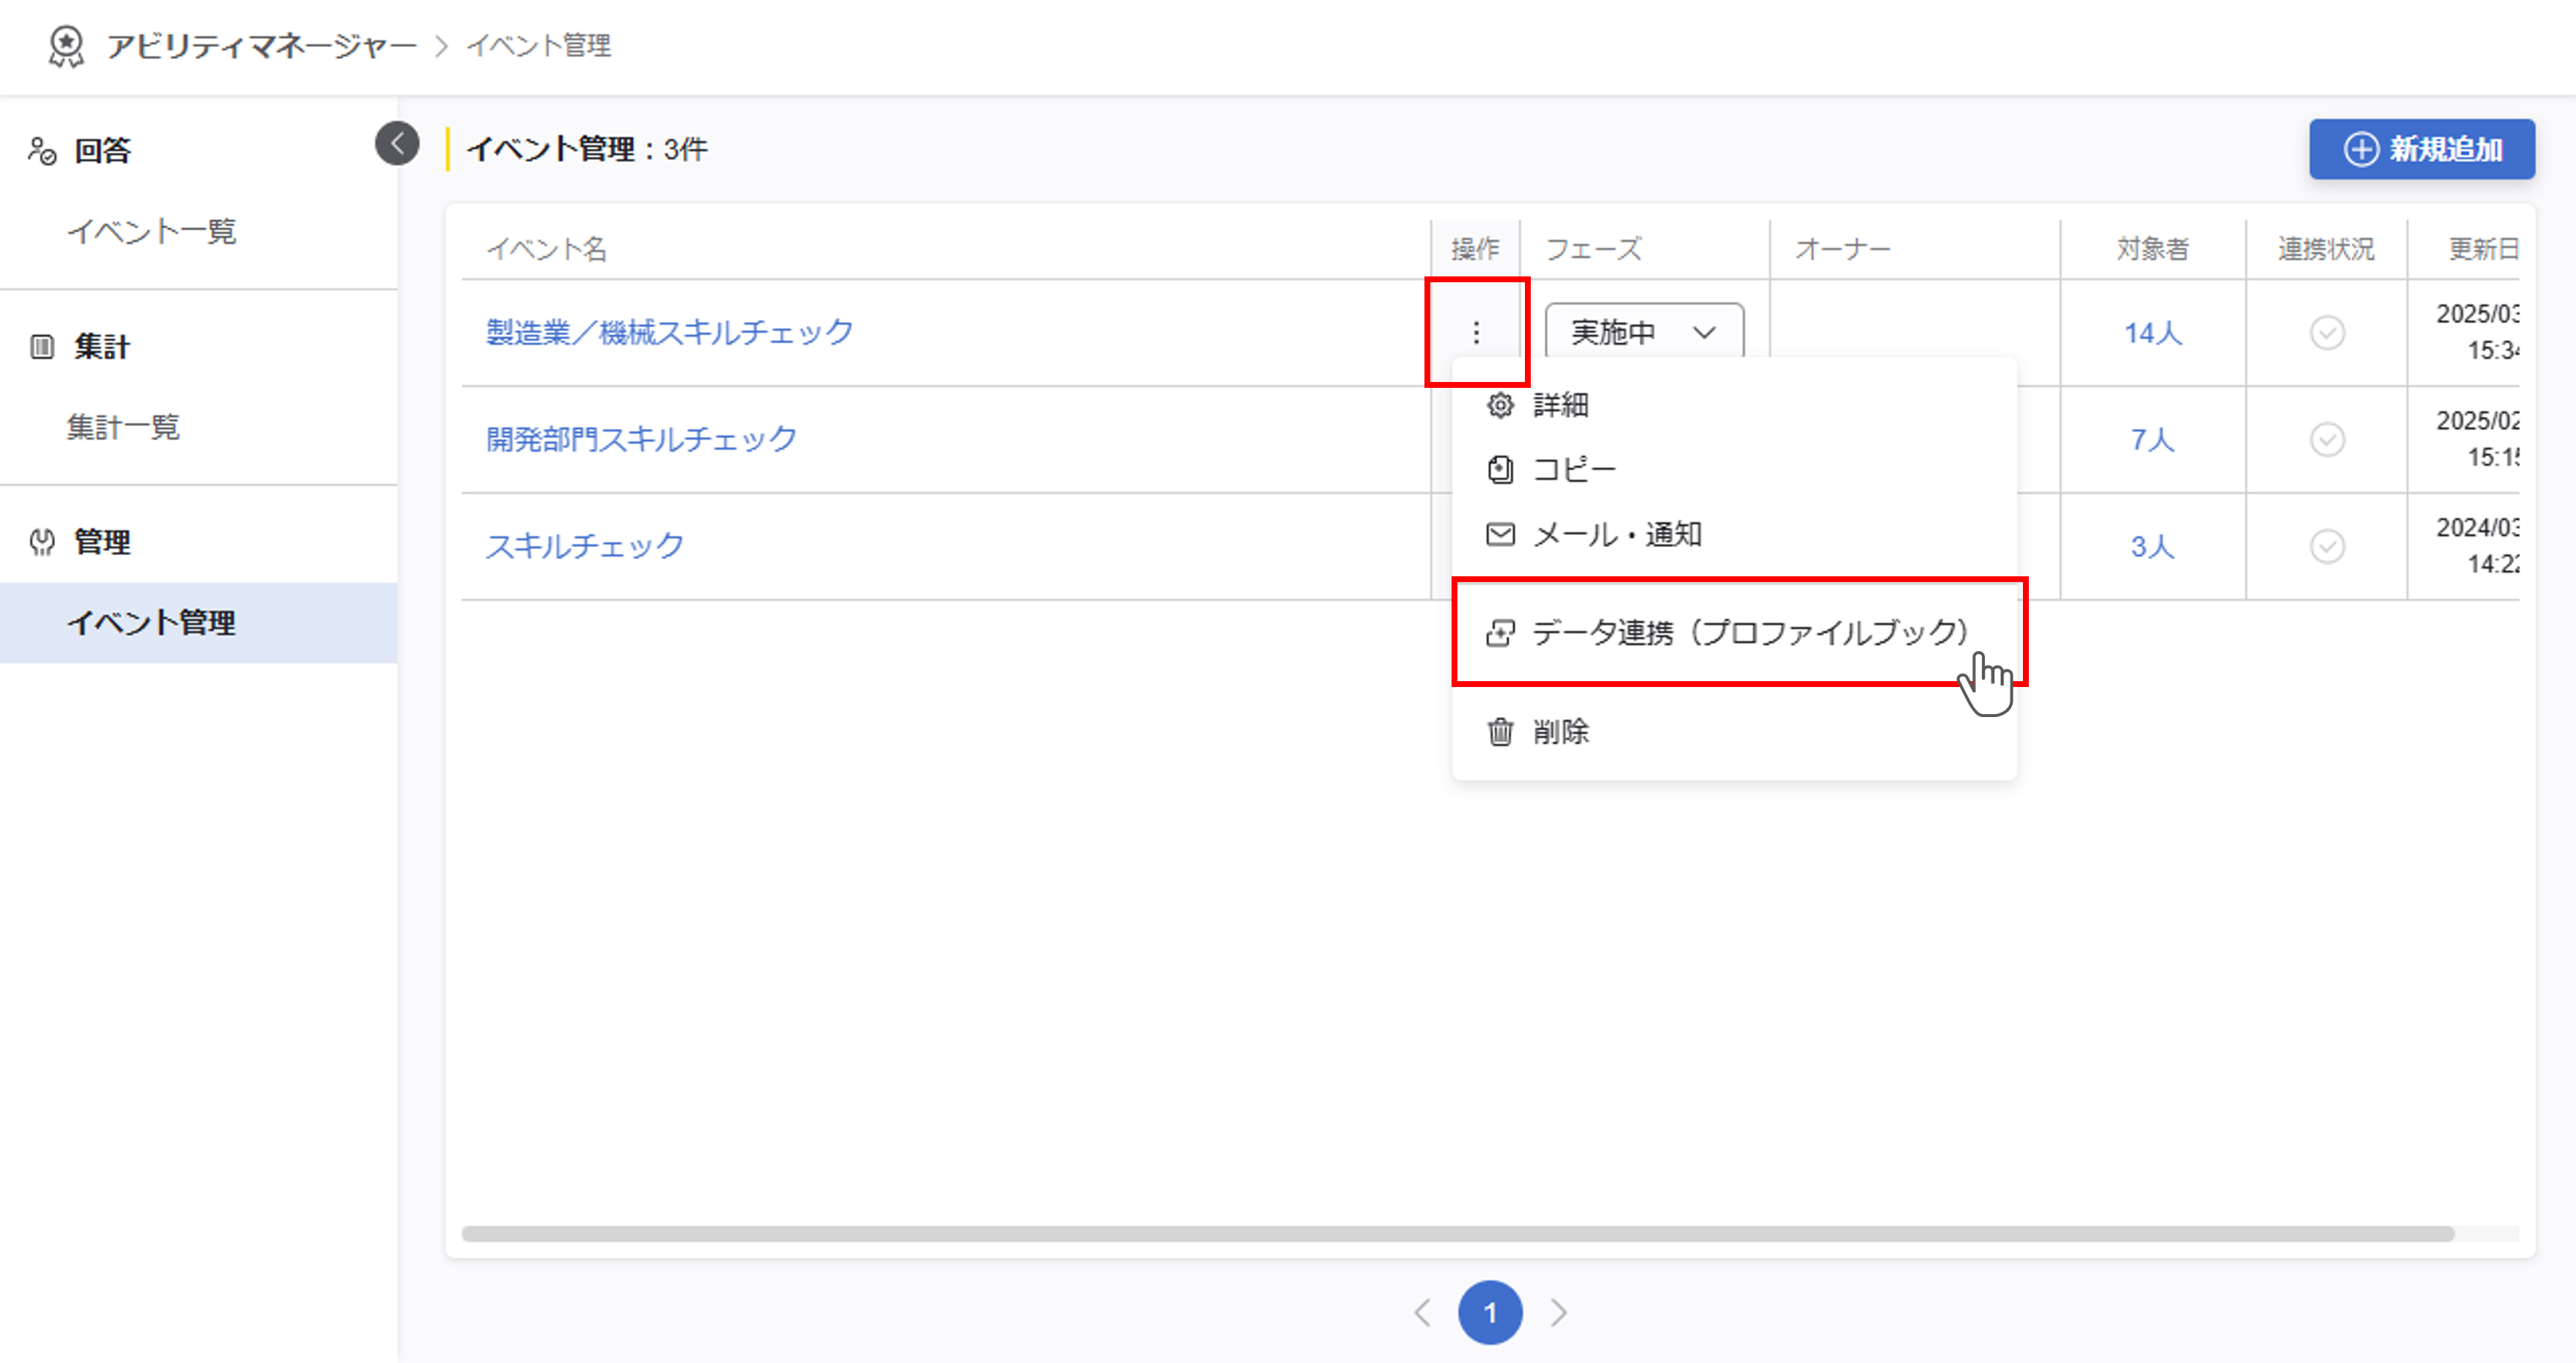Click the 新規追加 button
Screen dimensions: 2576x1363
pos(2421,150)
